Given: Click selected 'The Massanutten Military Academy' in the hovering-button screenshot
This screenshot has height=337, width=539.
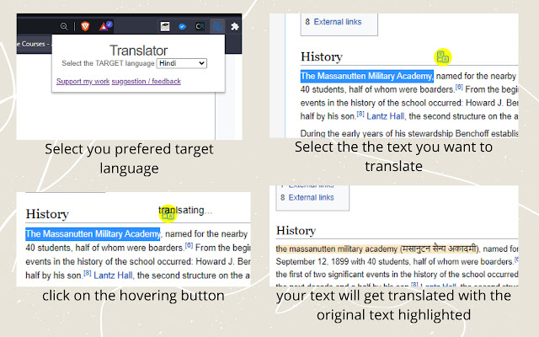Looking at the screenshot, I should tap(93, 234).
